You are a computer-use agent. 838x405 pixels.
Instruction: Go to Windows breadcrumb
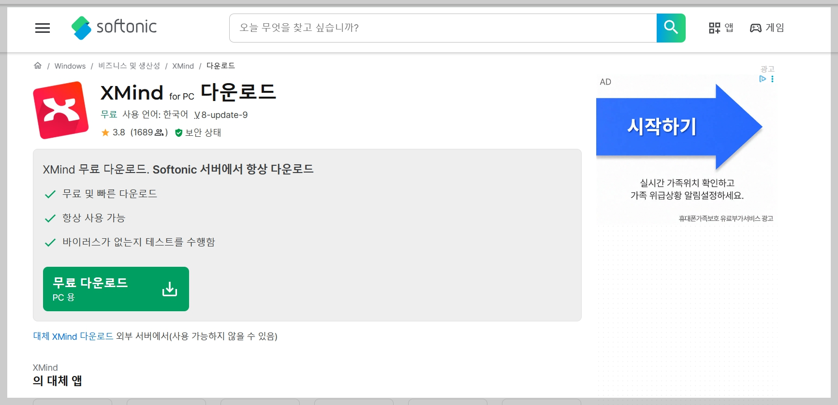(70, 66)
